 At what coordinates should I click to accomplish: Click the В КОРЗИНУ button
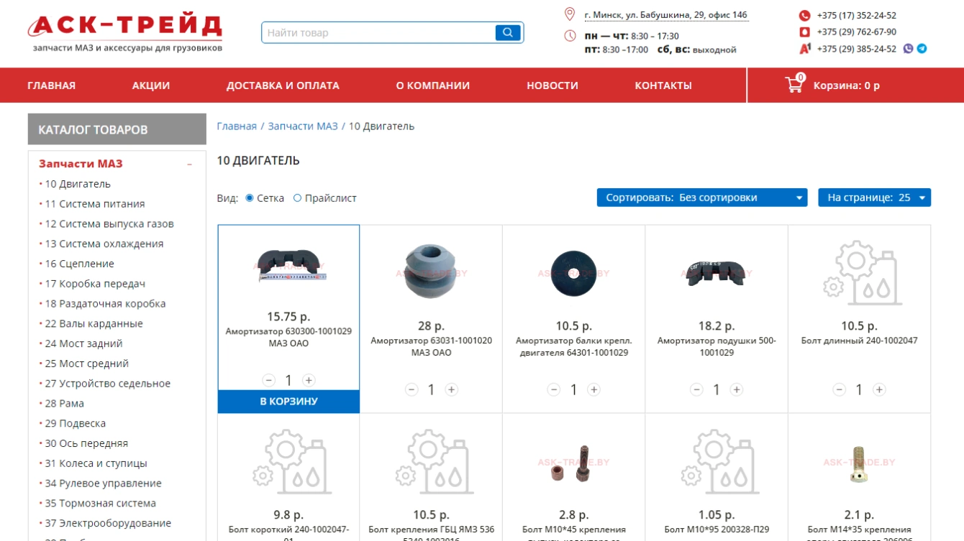click(288, 402)
